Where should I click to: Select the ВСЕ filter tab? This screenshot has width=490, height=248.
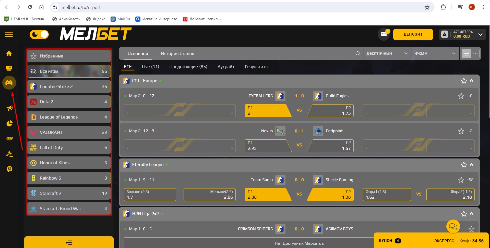(128, 67)
